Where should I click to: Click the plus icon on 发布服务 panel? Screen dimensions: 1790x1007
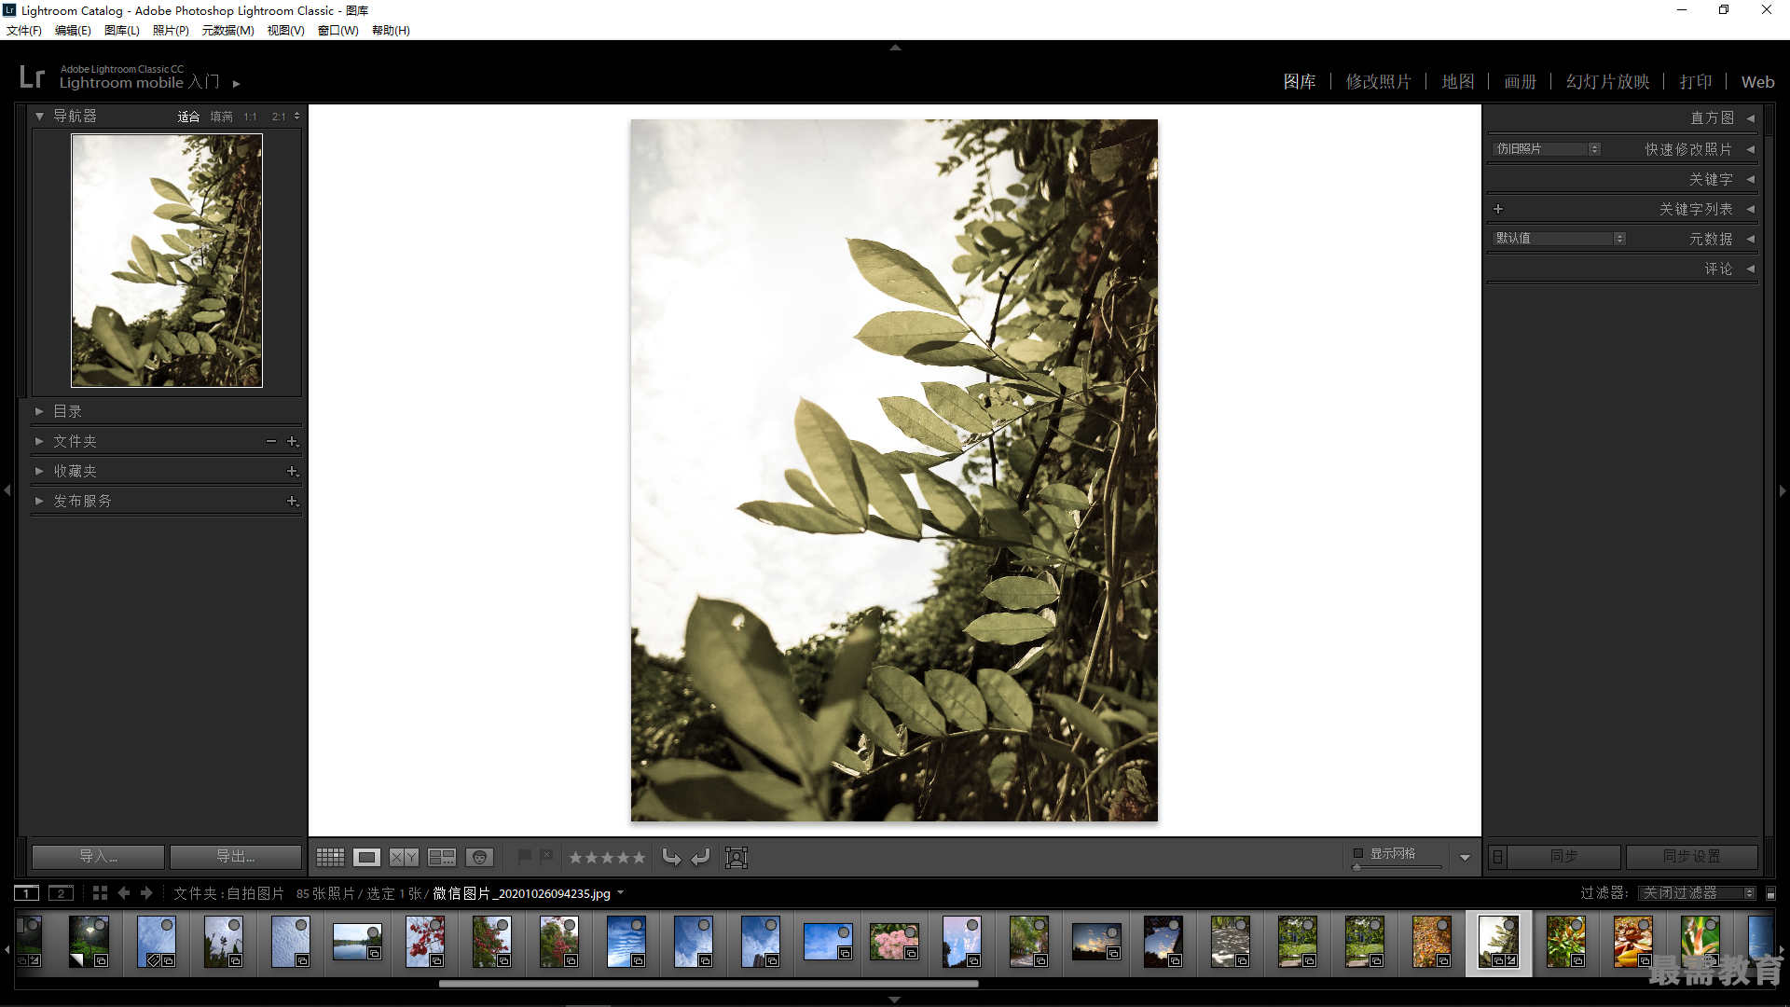point(292,501)
